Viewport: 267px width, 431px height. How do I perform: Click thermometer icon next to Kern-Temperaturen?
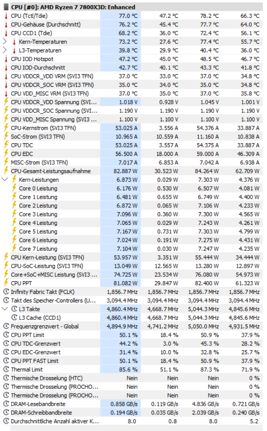click(14, 42)
